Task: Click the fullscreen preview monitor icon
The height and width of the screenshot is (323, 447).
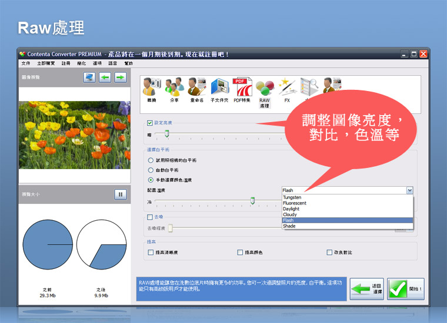Action: (x=89, y=77)
